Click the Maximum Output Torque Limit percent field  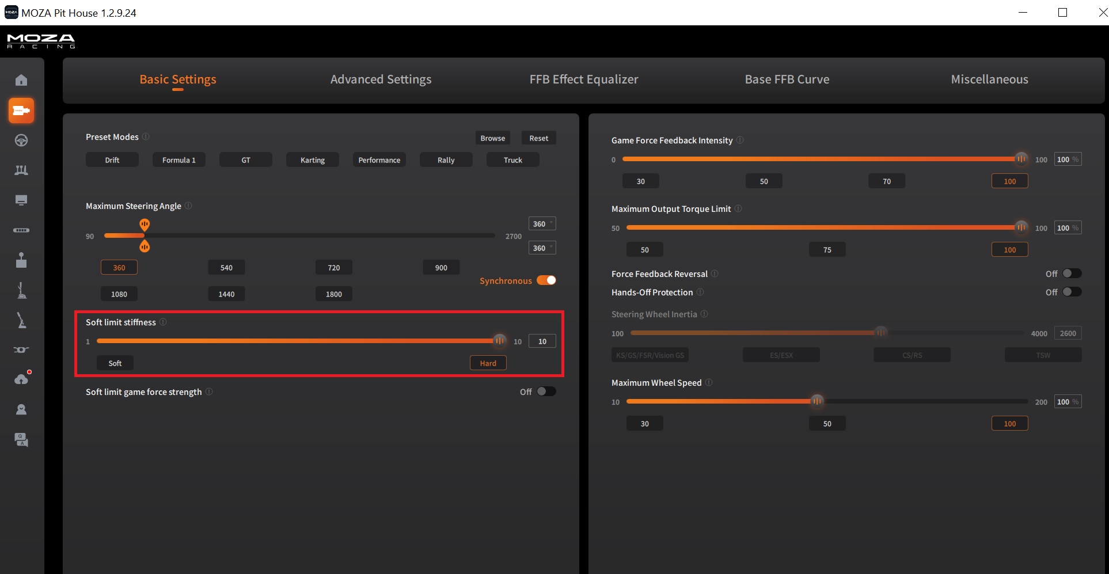point(1068,228)
